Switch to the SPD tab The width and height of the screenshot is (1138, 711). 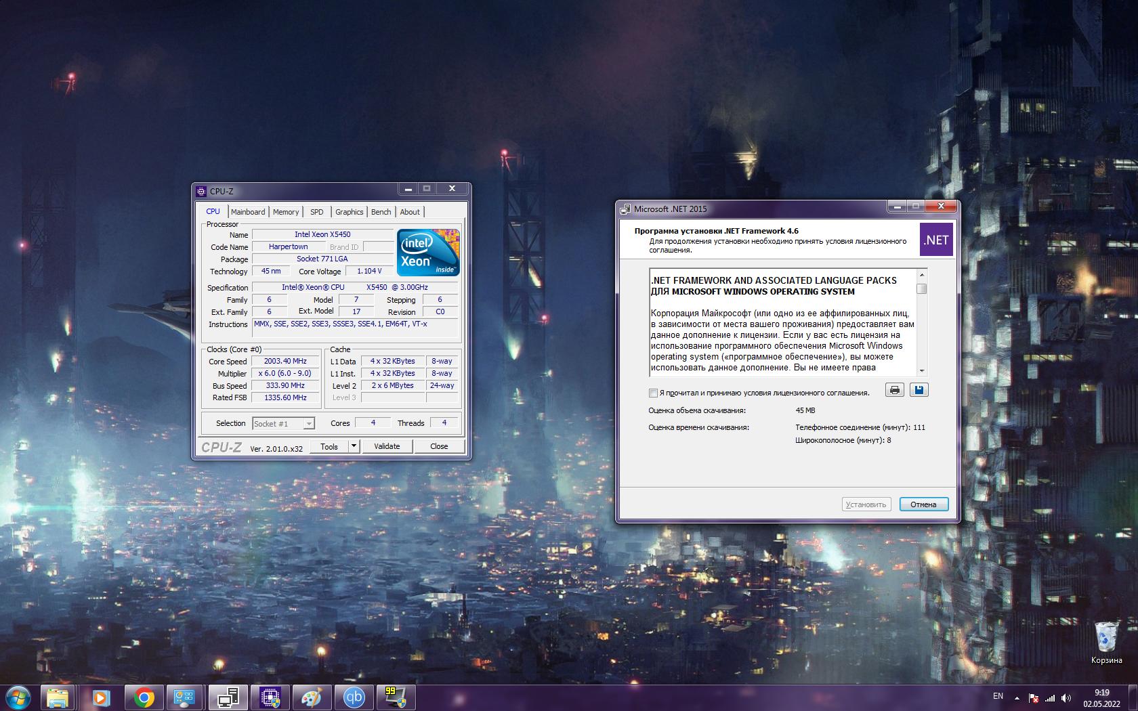[x=317, y=212]
